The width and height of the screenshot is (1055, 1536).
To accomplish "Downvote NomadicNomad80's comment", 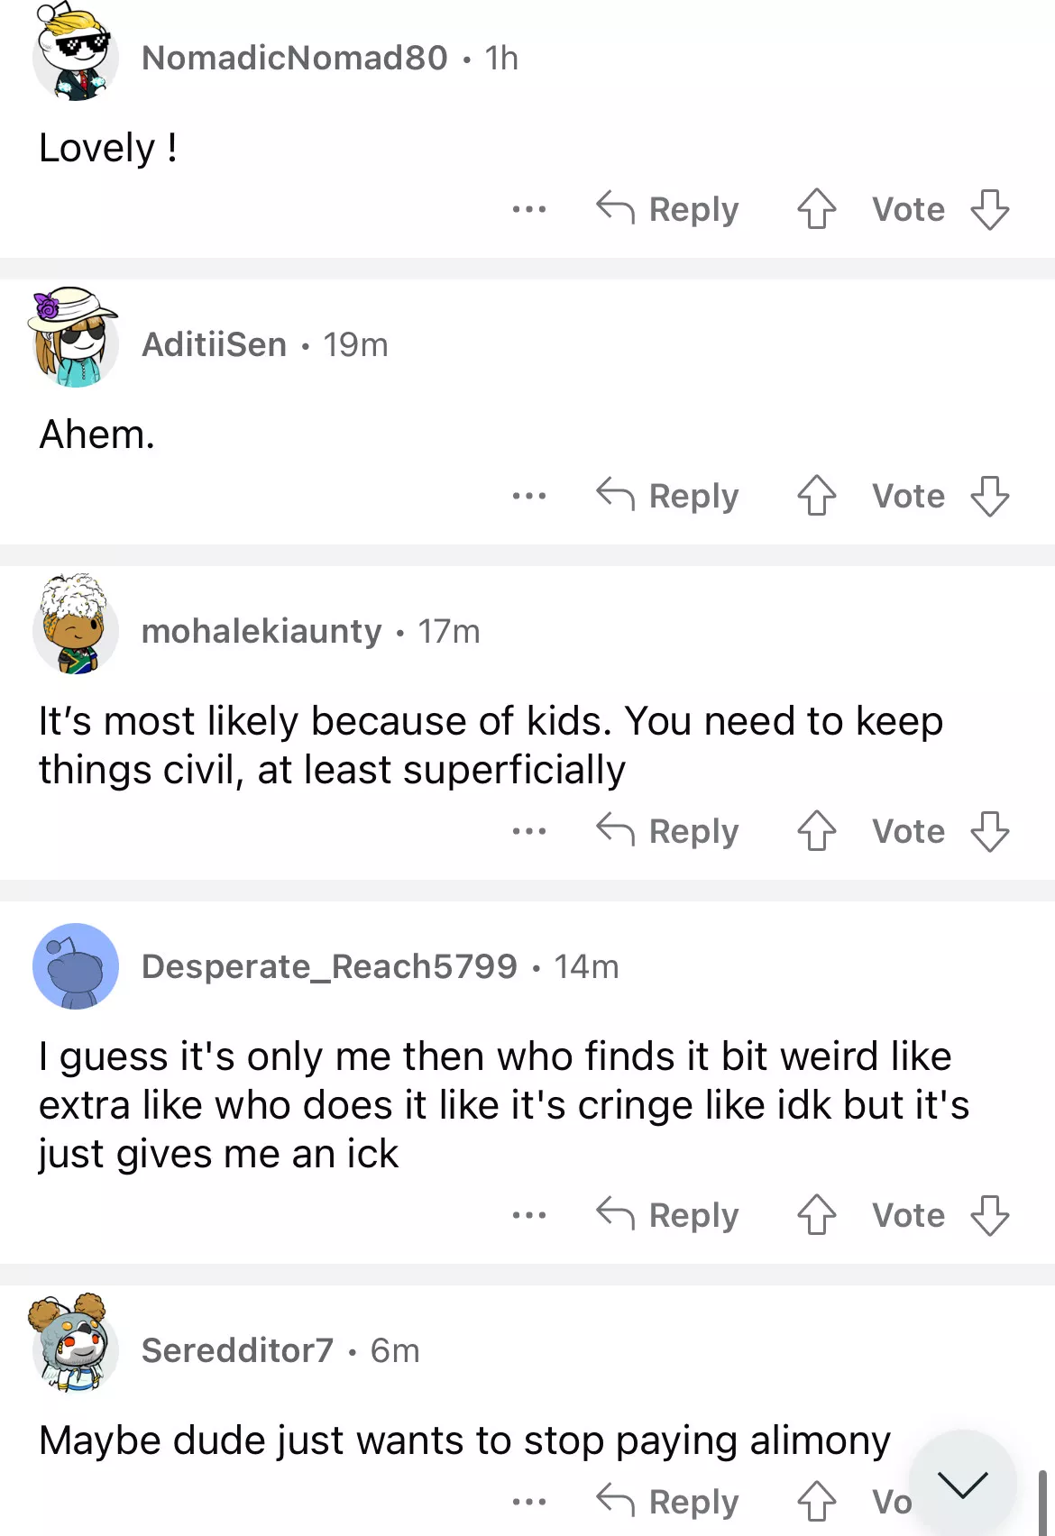I will pyautogui.click(x=989, y=209).
